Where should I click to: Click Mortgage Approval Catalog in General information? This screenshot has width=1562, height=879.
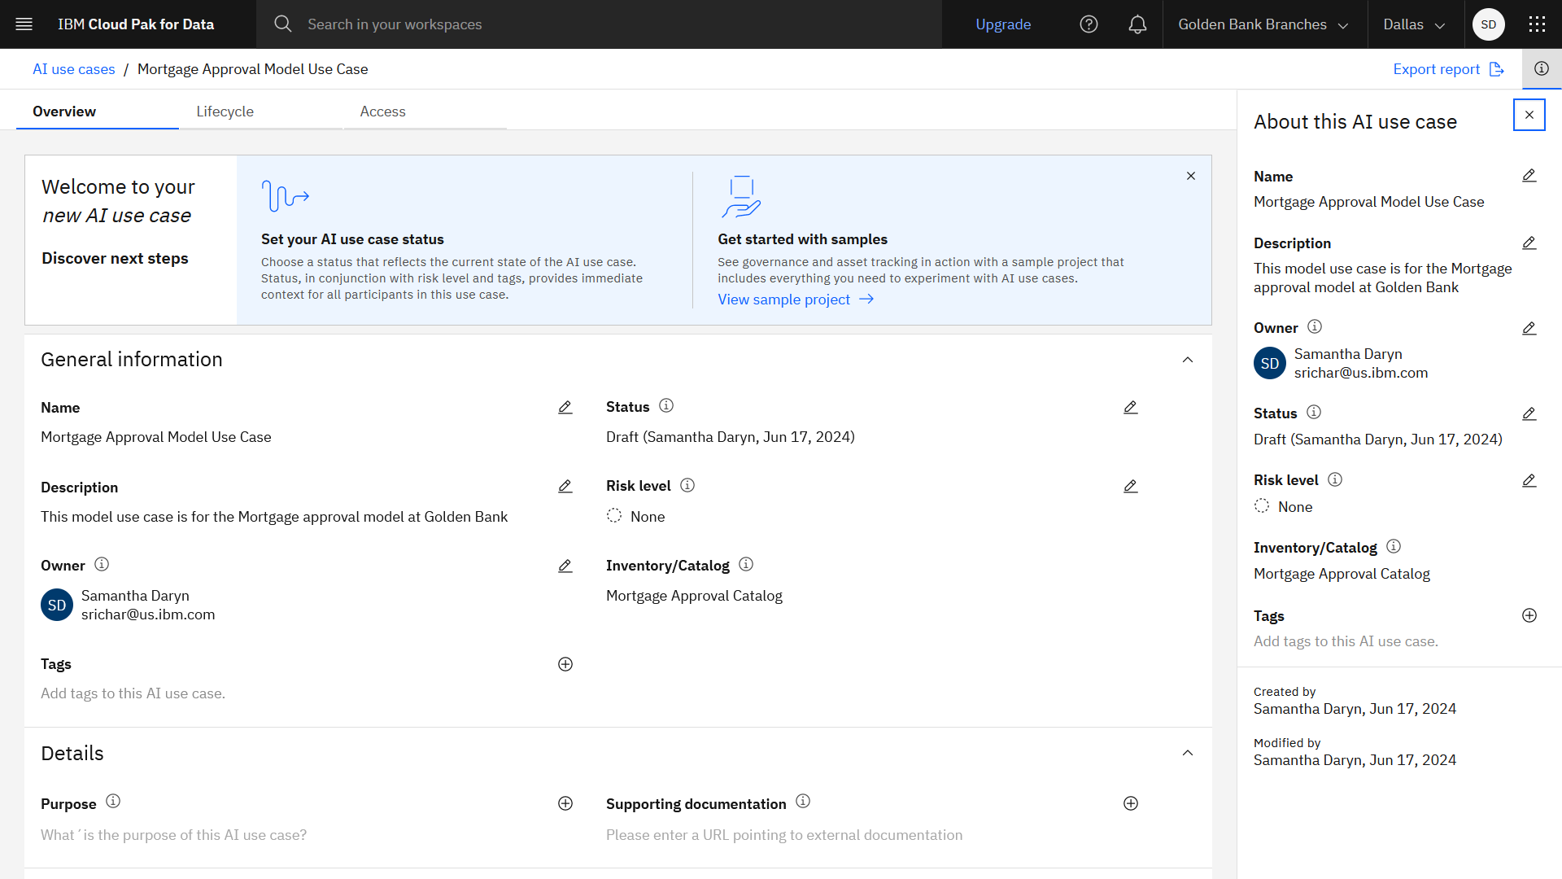point(694,596)
